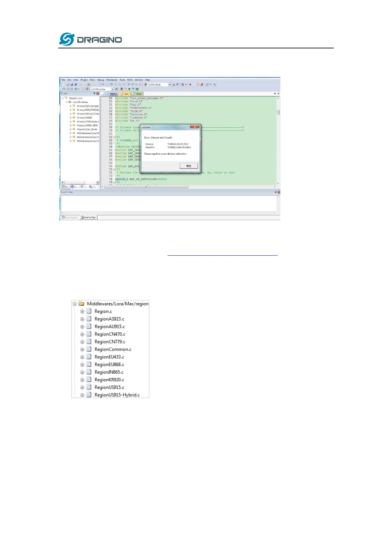This screenshot has height=554, width=392.
Task: Expand the RegionAS923.c file node
Action: [82, 319]
